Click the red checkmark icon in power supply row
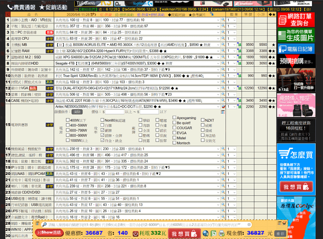Screen dimensions: 323x239 (x=223, y=107)
